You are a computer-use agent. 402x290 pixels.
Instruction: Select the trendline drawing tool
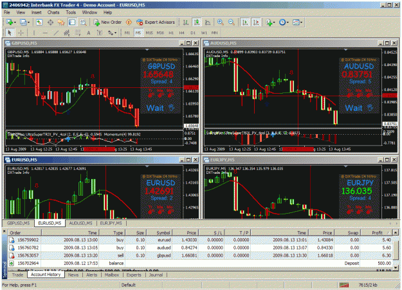56,33
